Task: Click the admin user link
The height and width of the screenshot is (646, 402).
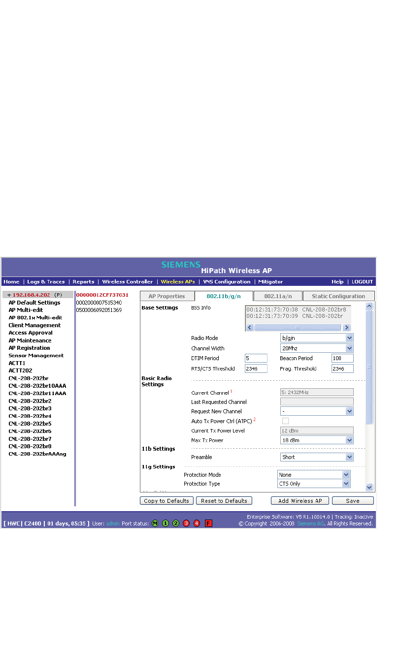Action: tap(113, 523)
